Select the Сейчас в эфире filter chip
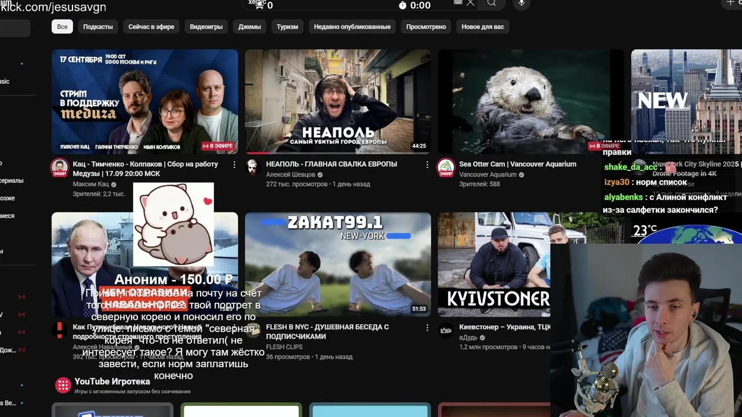The width and height of the screenshot is (742, 417). pyautogui.click(x=151, y=27)
